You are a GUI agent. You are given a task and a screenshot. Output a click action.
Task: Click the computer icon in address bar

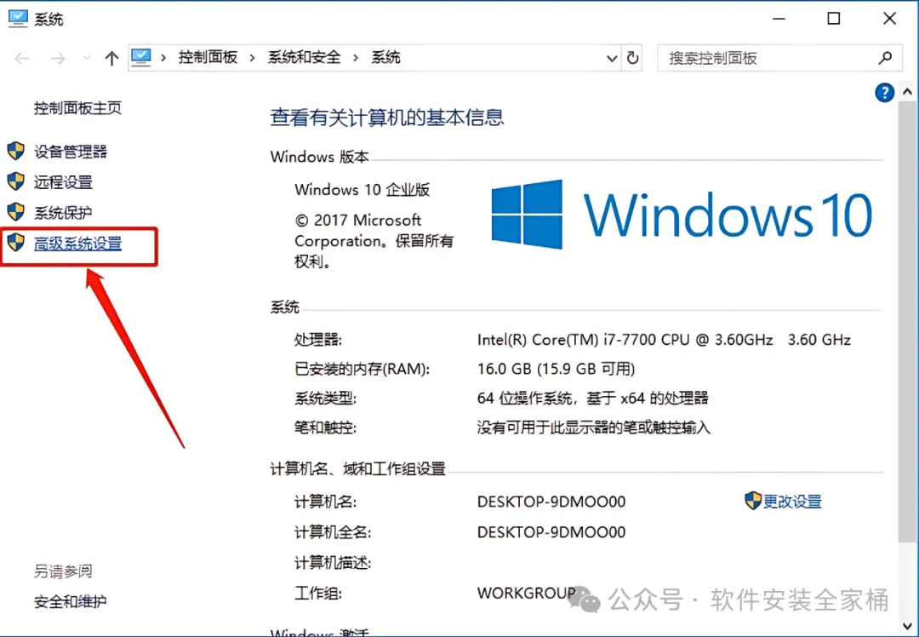click(141, 57)
